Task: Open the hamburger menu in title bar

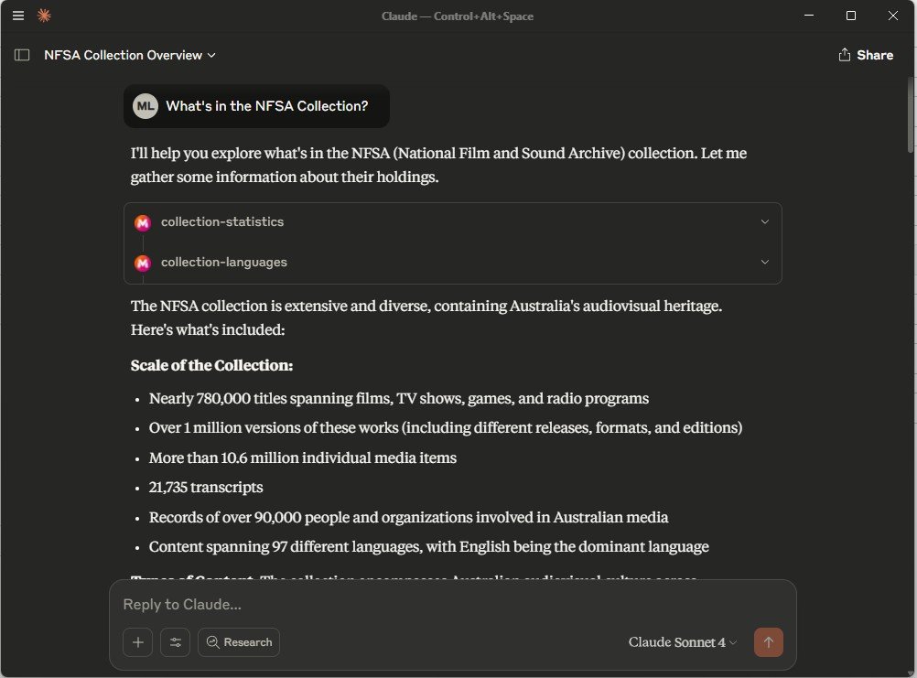Action: pyautogui.click(x=18, y=16)
